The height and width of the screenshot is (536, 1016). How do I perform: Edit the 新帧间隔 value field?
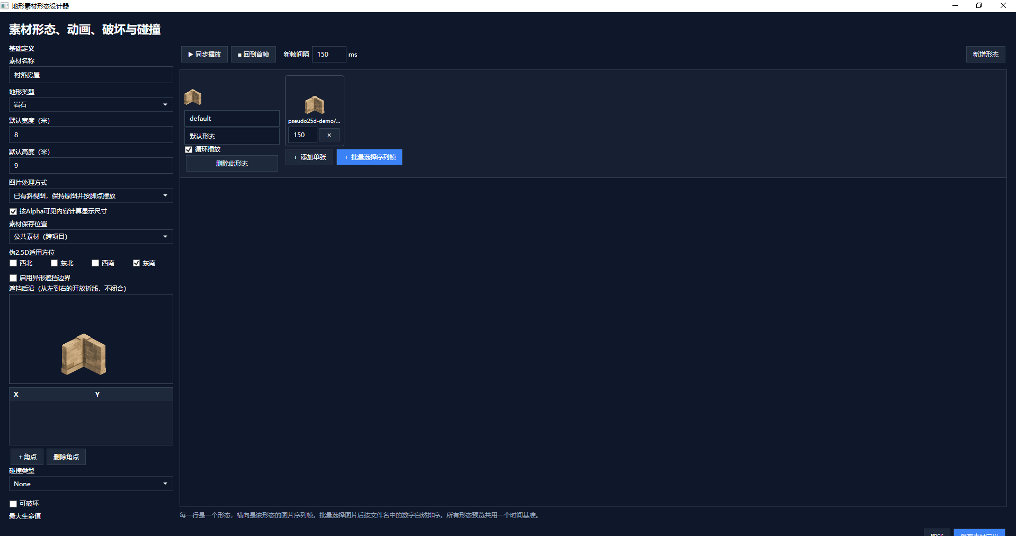(x=329, y=55)
